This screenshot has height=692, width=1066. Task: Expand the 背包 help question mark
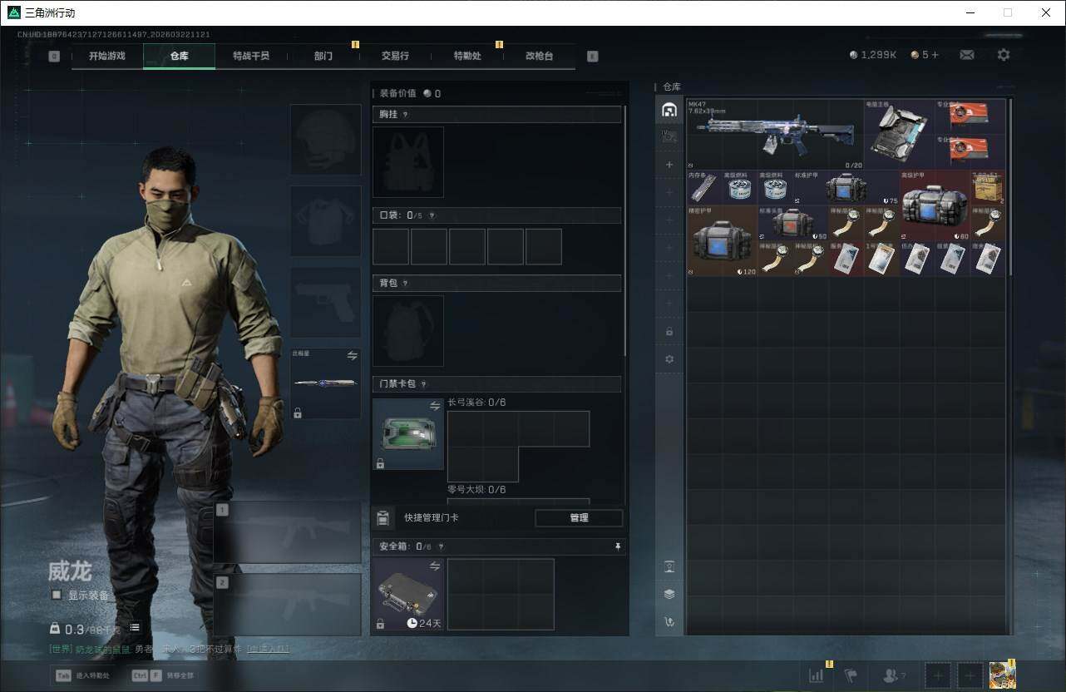pos(406,284)
